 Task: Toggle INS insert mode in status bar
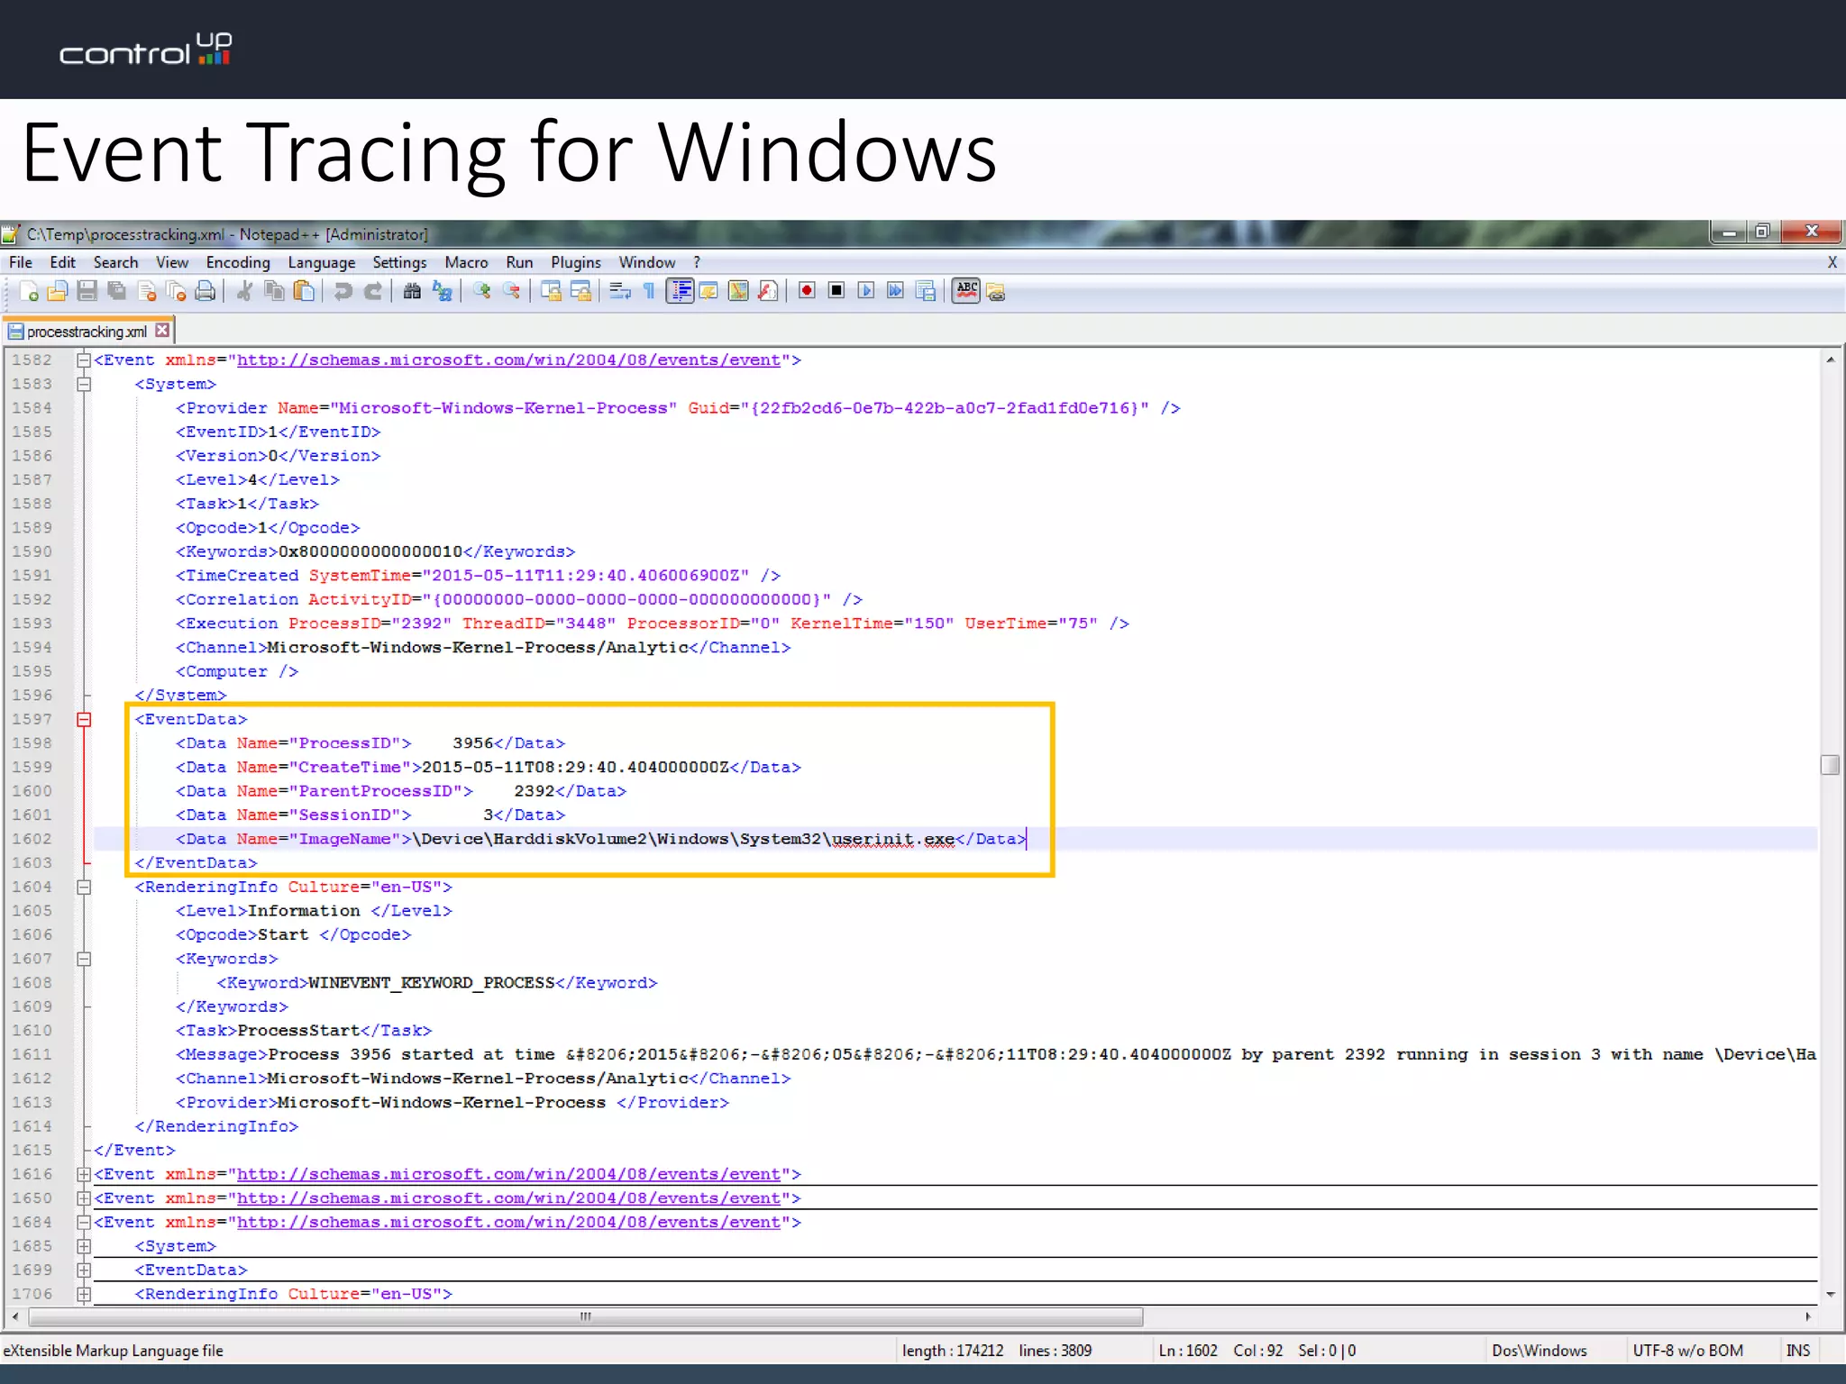tap(1797, 1350)
